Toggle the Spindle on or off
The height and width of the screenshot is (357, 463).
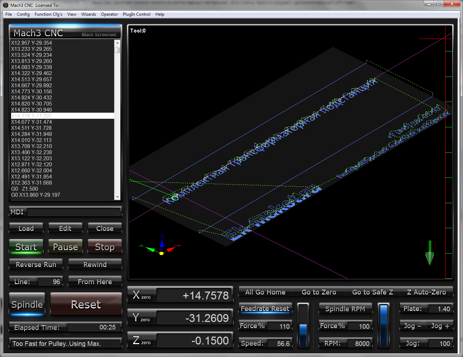(x=27, y=304)
